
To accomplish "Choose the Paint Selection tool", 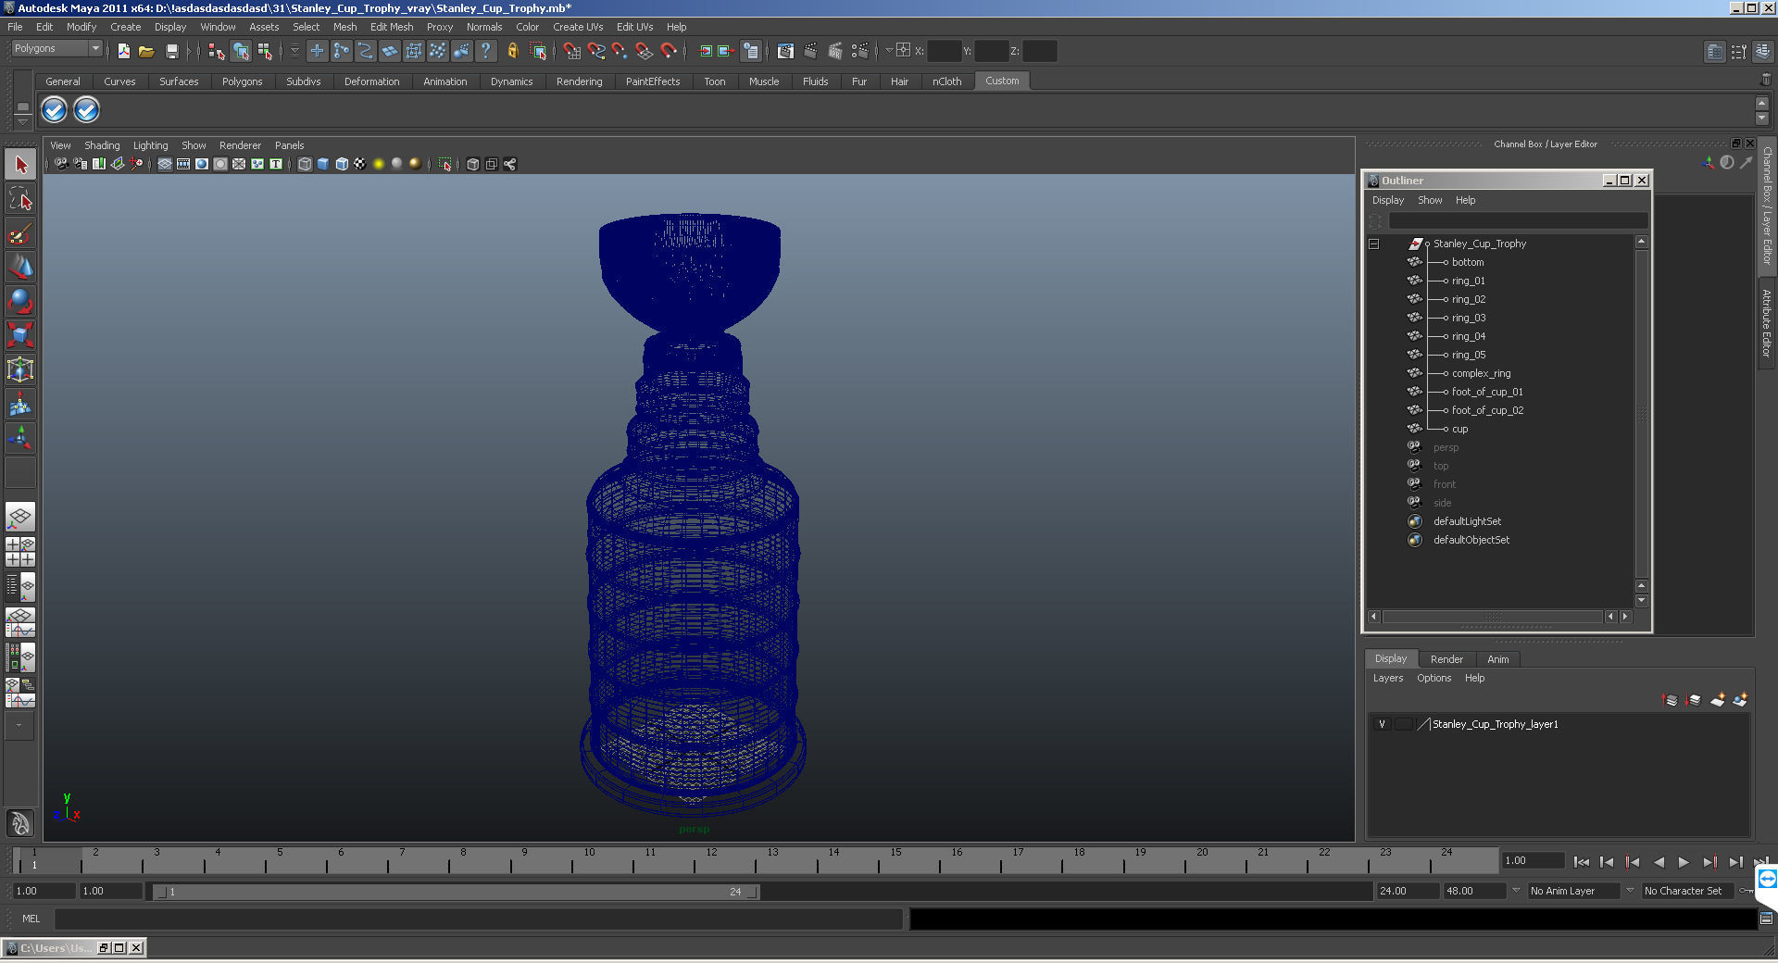I will (x=20, y=232).
